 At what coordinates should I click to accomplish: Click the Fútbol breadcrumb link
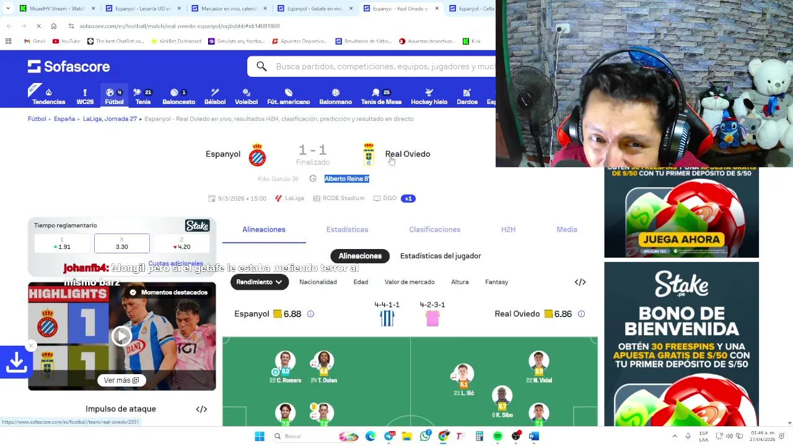click(x=37, y=119)
